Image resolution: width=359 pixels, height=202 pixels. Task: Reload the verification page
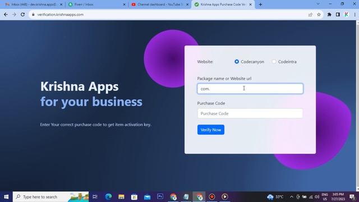22,15
